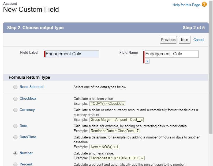Select the Date radio button

pos(15,126)
